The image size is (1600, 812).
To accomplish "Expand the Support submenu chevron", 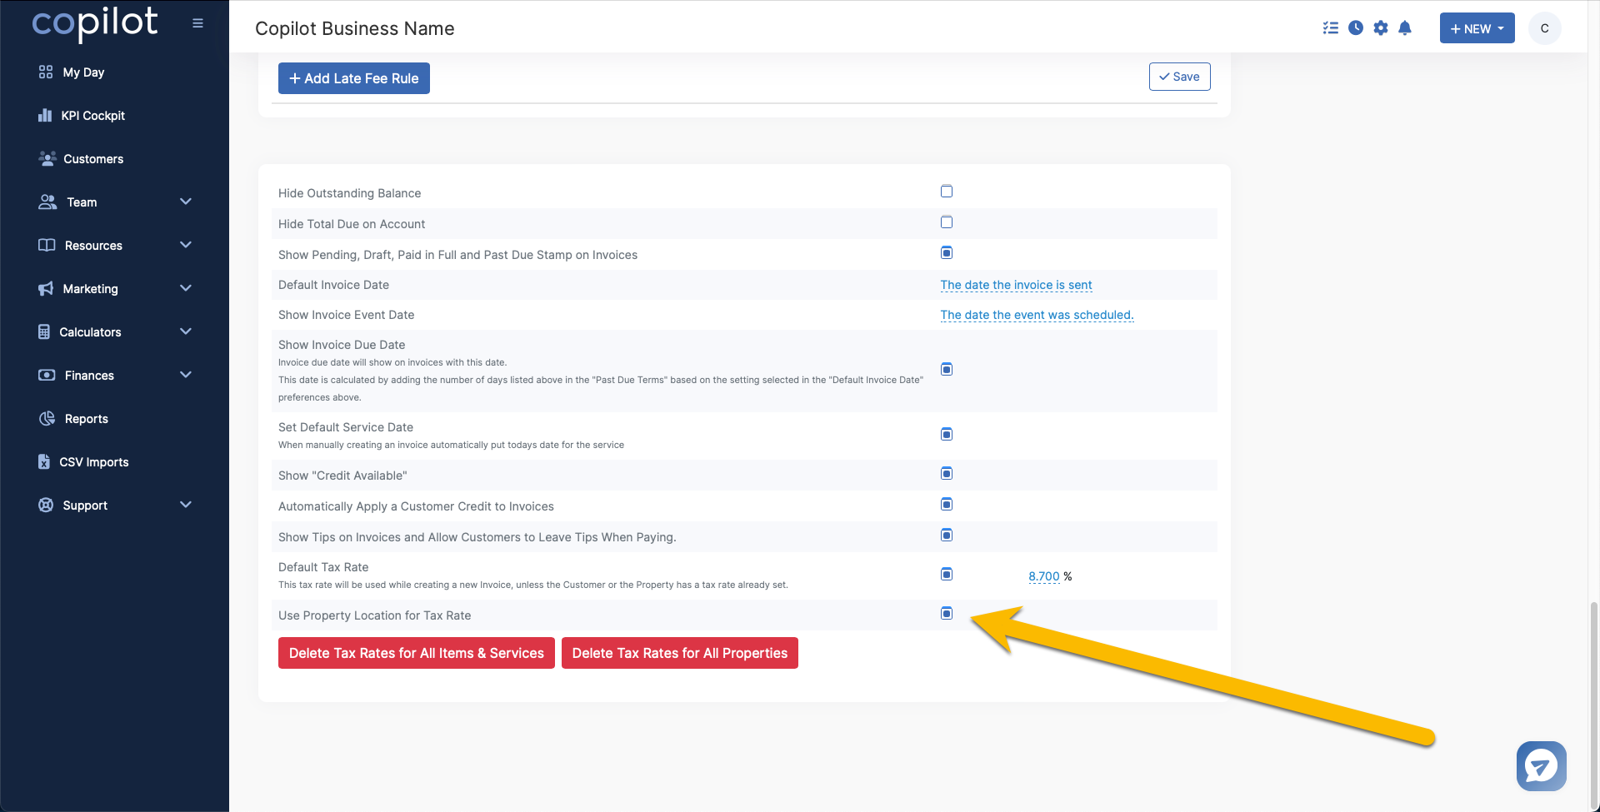I will pyautogui.click(x=186, y=505).
